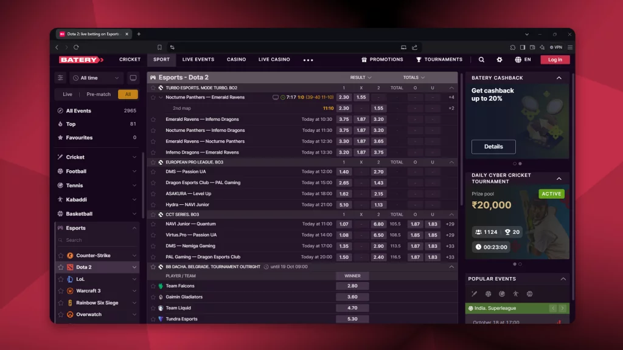The image size is (623, 350).
Task: Open the LIVE EVENTS nav tab
Action: pos(198,60)
